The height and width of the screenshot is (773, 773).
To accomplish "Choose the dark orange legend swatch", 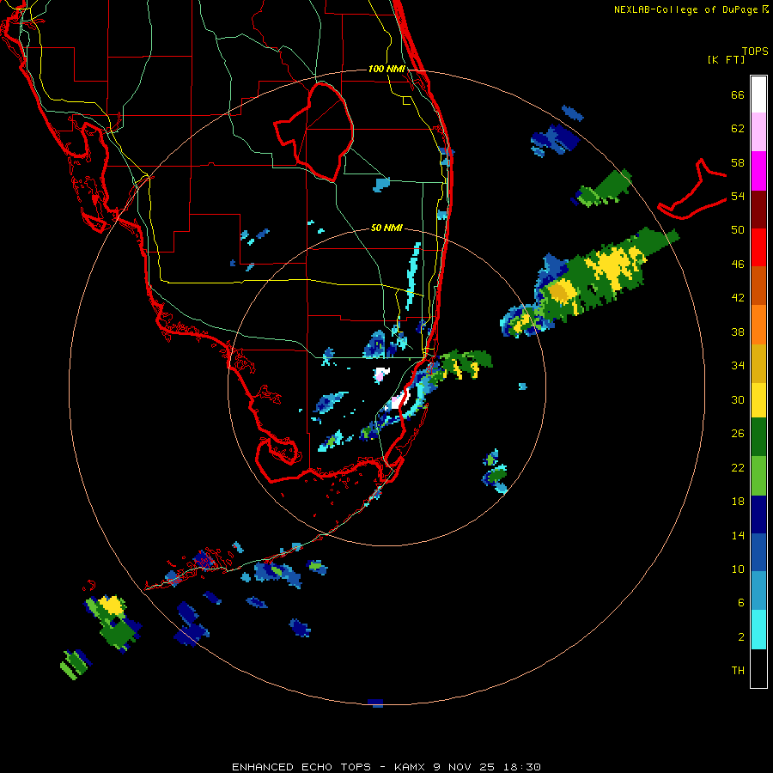I will 758,285.
